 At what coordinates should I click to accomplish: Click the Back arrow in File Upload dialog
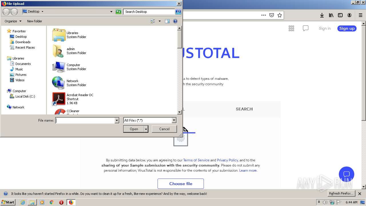(6, 12)
